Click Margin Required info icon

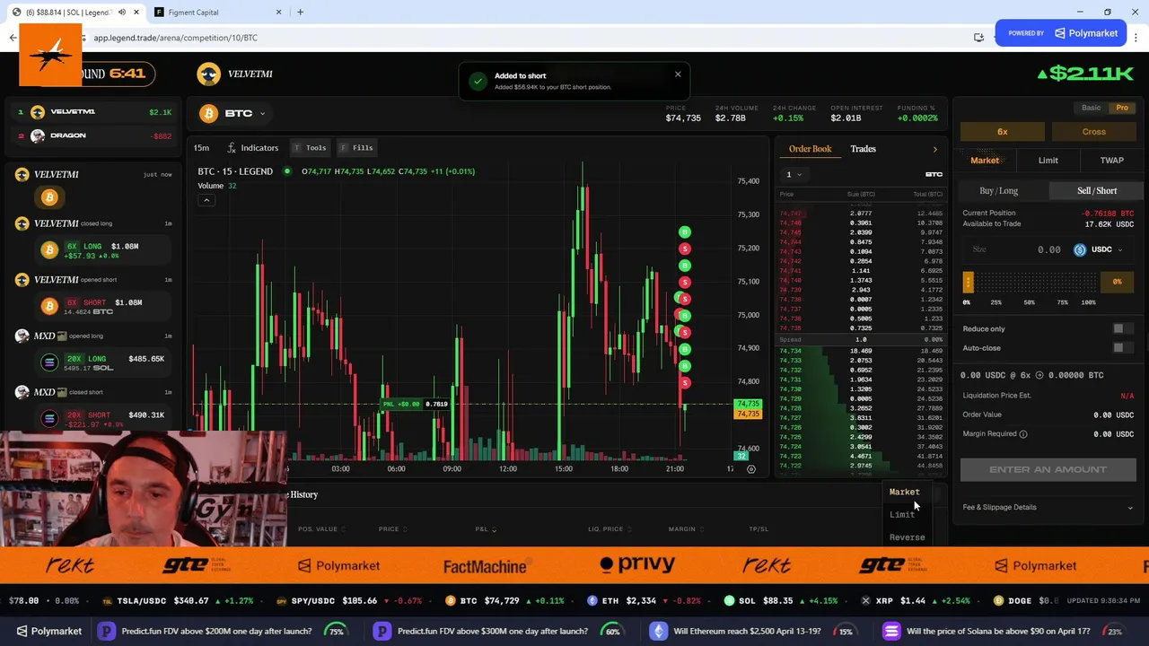[1022, 434]
